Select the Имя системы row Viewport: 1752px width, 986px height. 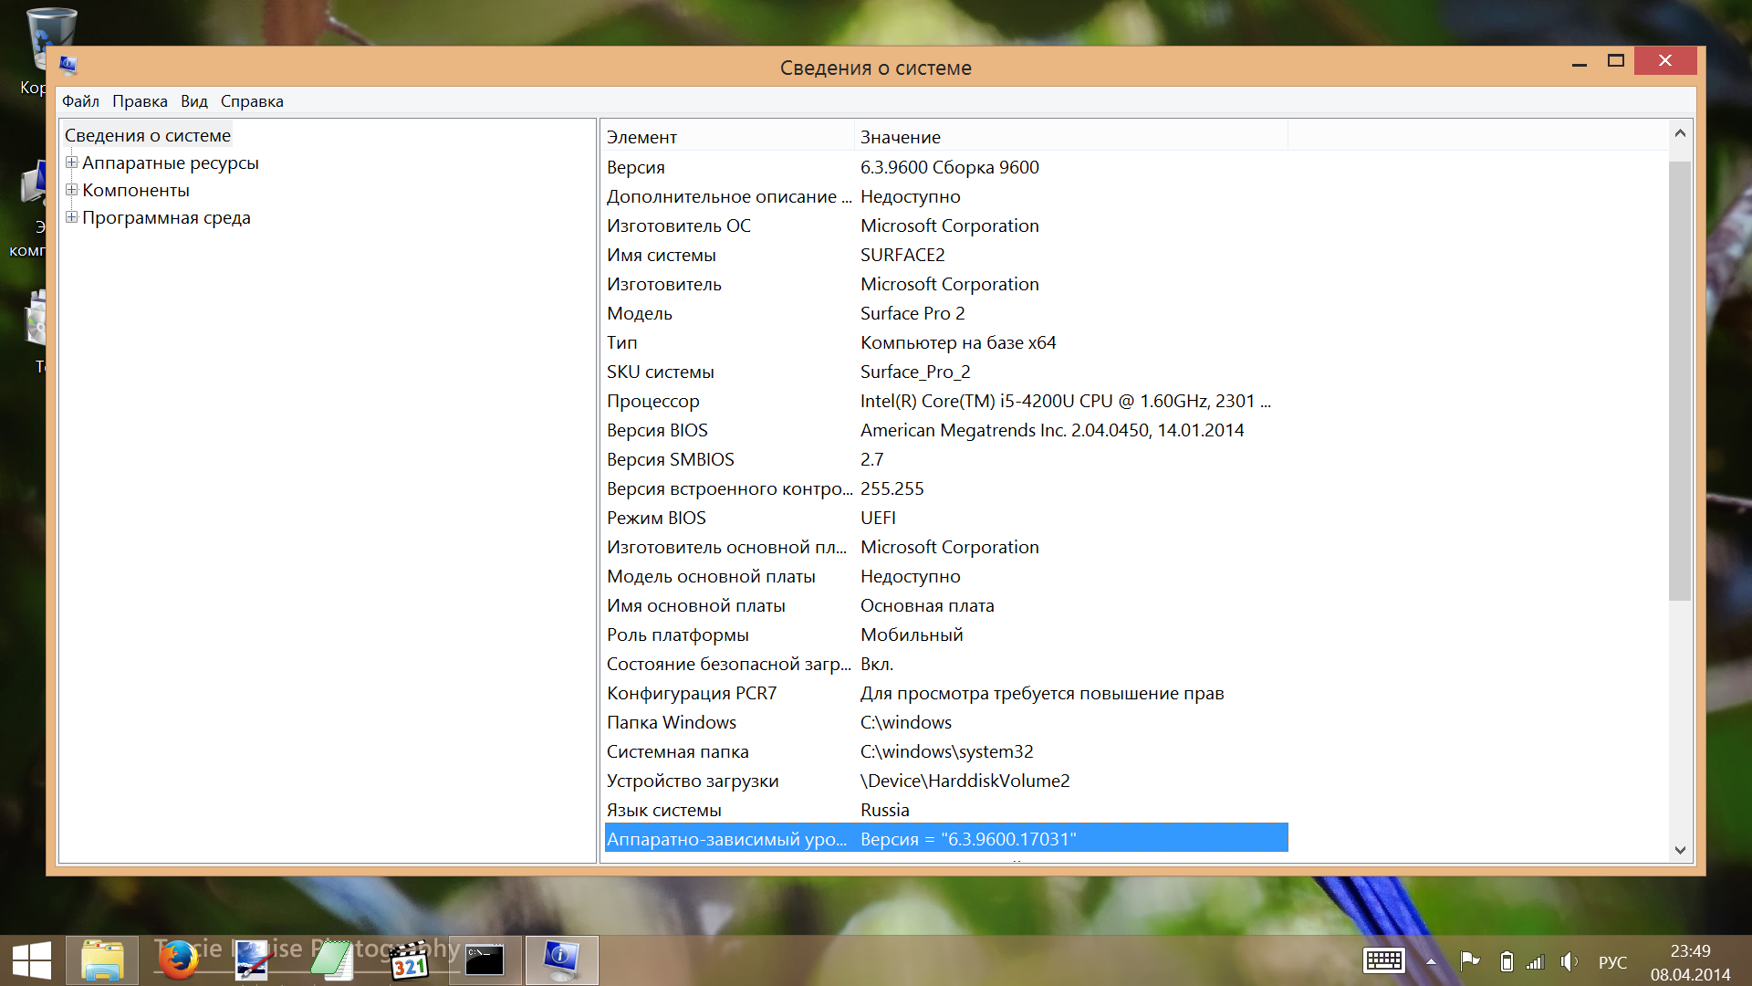946,255
